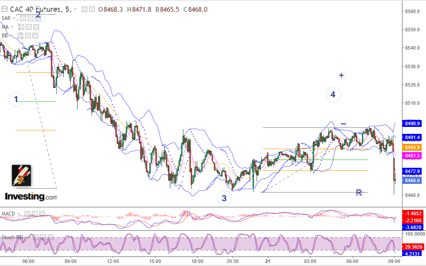Click the 8560.0 tick on price axis
426x266 pixels.
click(412, 11)
